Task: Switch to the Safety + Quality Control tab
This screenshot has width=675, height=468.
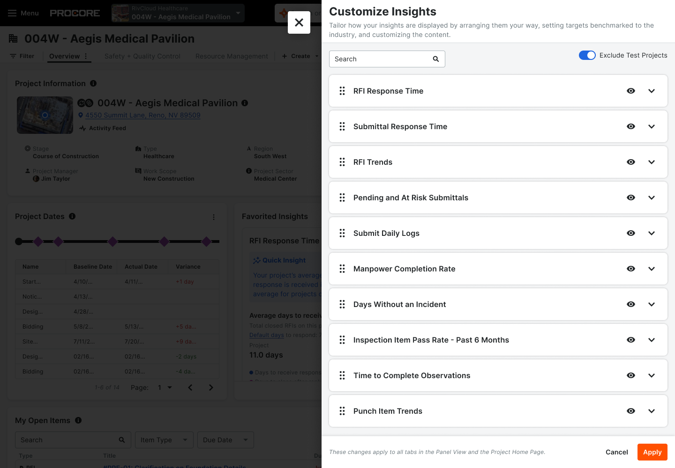Action: pyautogui.click(x=142, y=56)
